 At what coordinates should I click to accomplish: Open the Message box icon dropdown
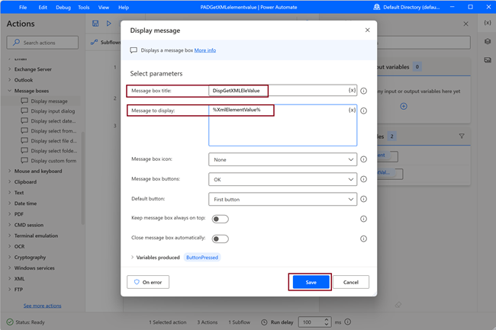[283, 159]
